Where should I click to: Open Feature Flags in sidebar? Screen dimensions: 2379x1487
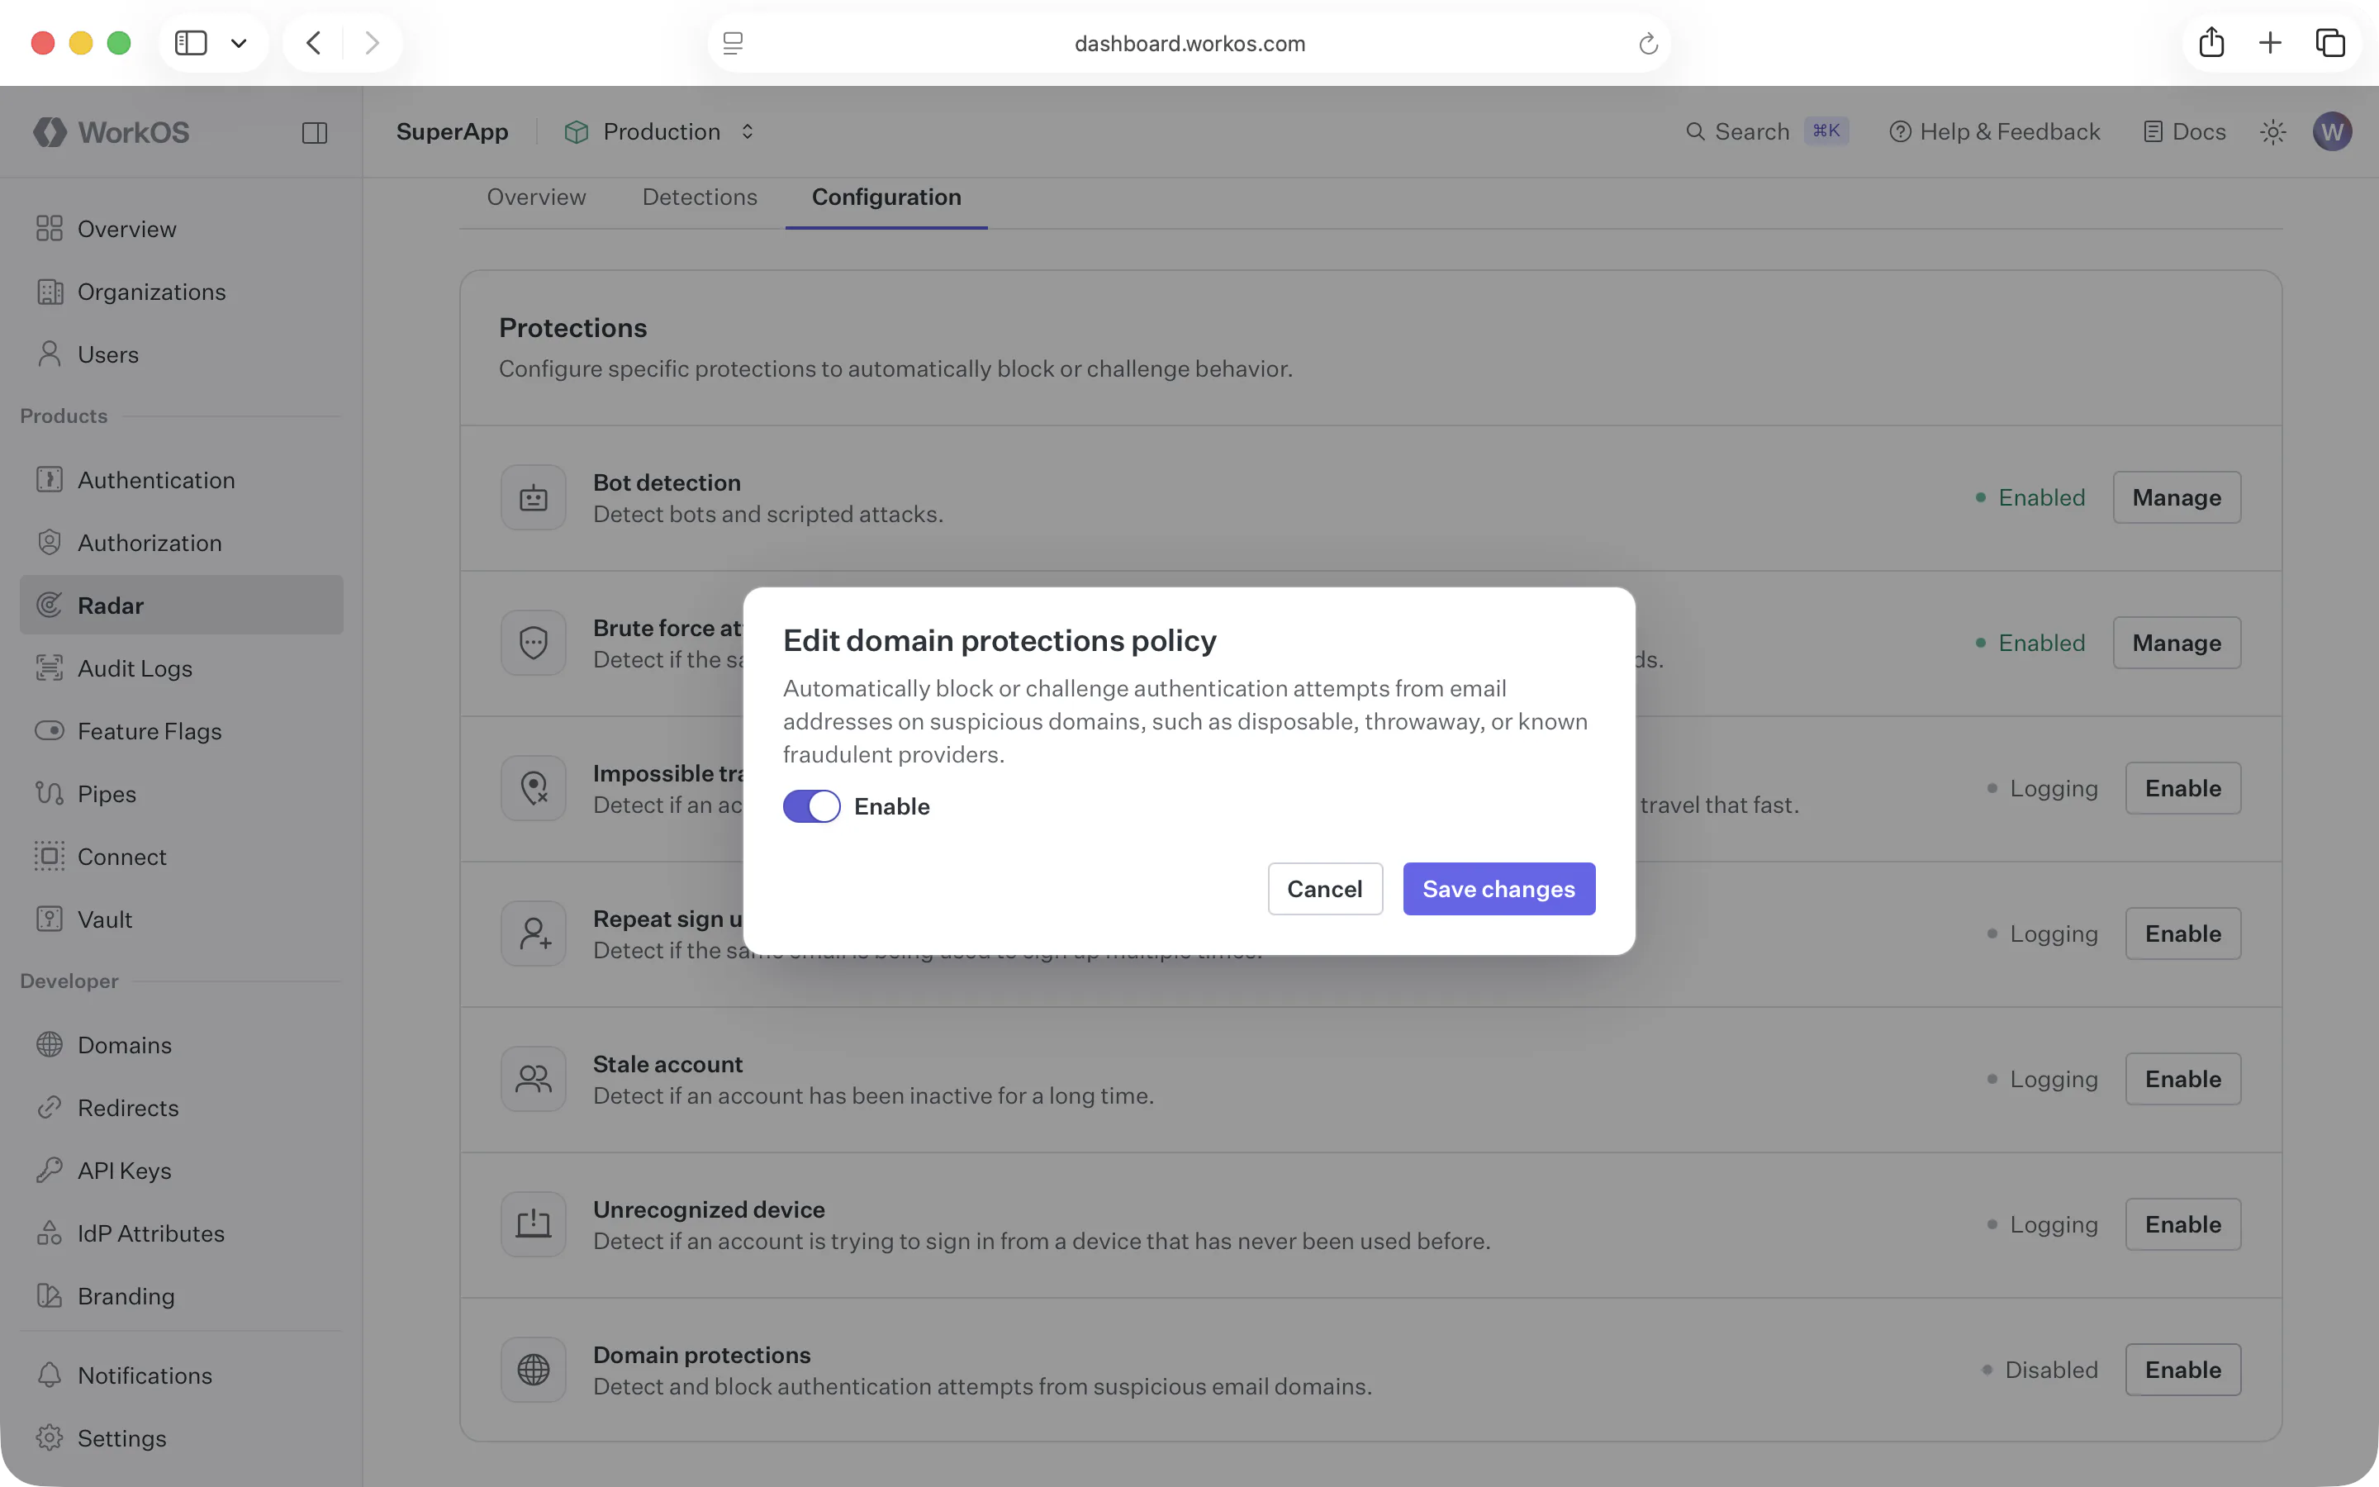[150, 731]
